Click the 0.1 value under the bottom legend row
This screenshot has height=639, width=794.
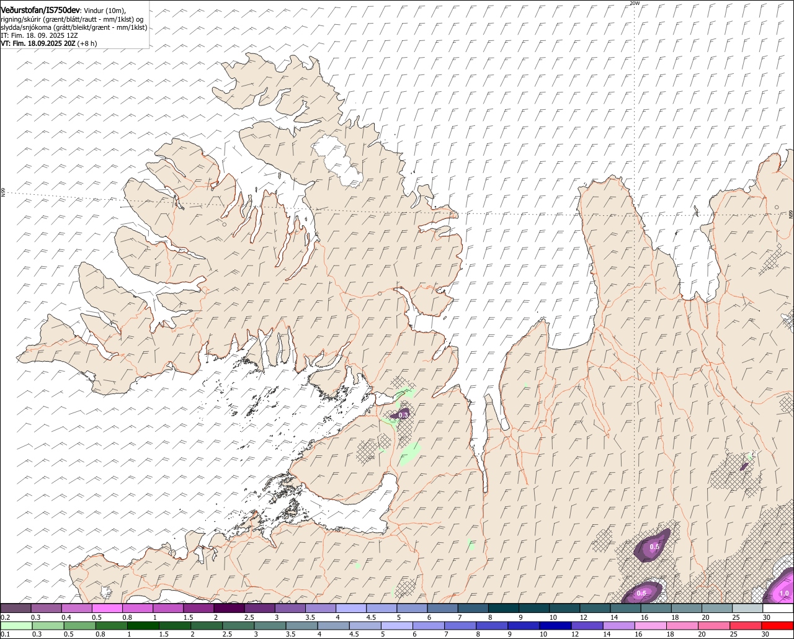tap(5, 634)
